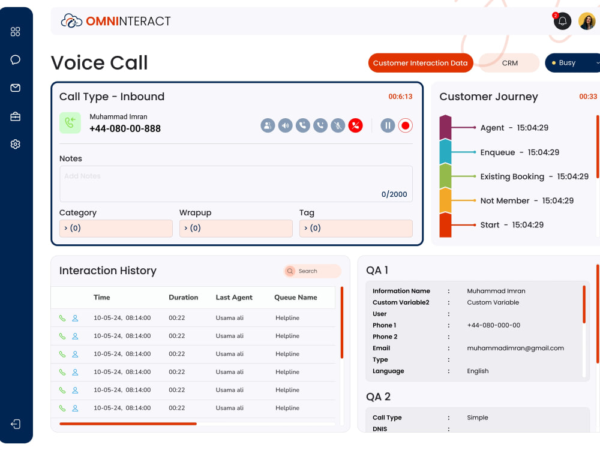Click the OmniInteract logo
The height and width of the screenshot is (450, 600).
pos(116,21)
